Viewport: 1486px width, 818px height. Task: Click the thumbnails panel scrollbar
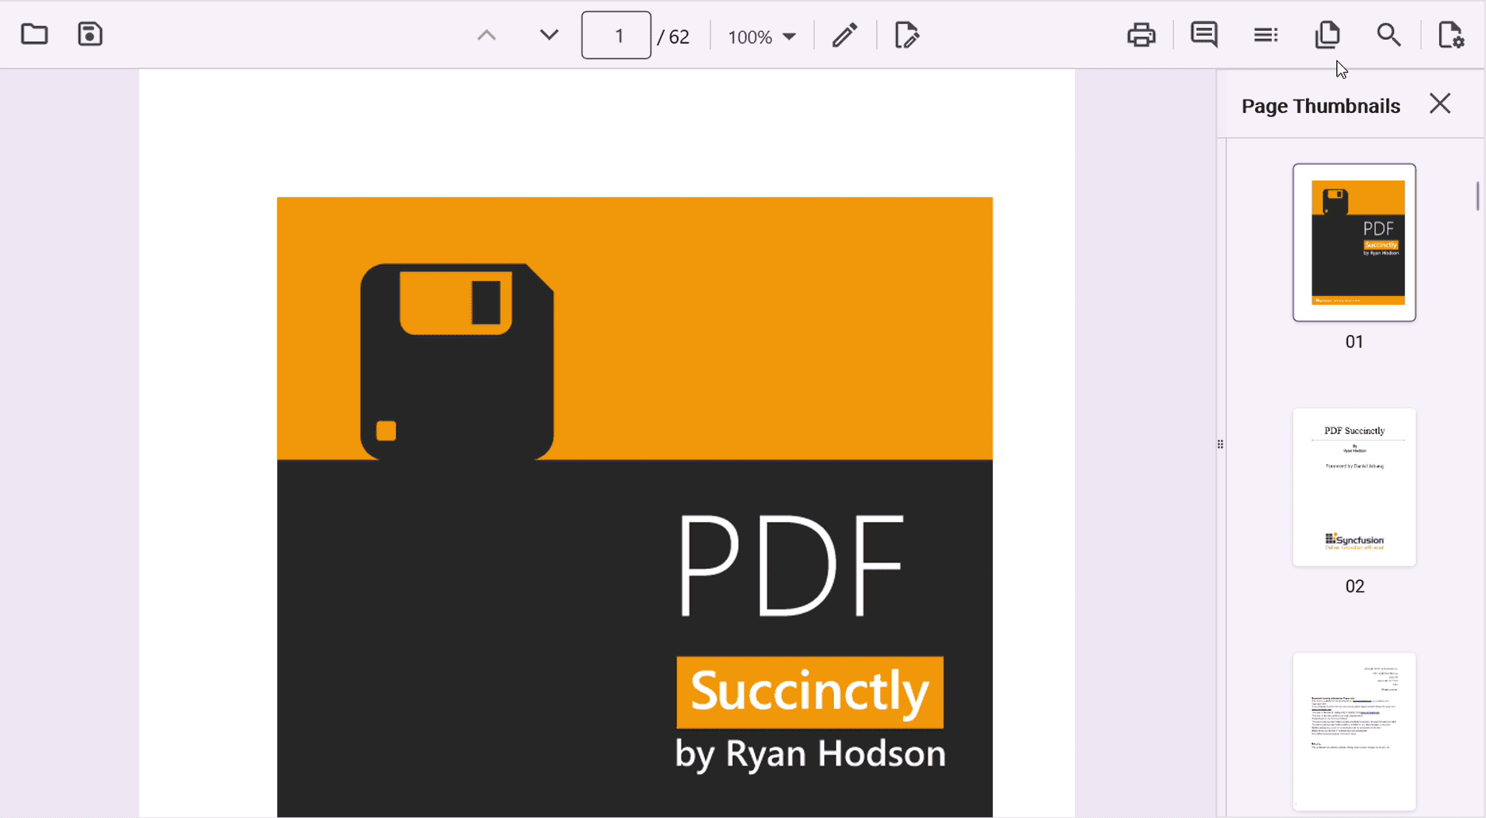coord(1478,196)
